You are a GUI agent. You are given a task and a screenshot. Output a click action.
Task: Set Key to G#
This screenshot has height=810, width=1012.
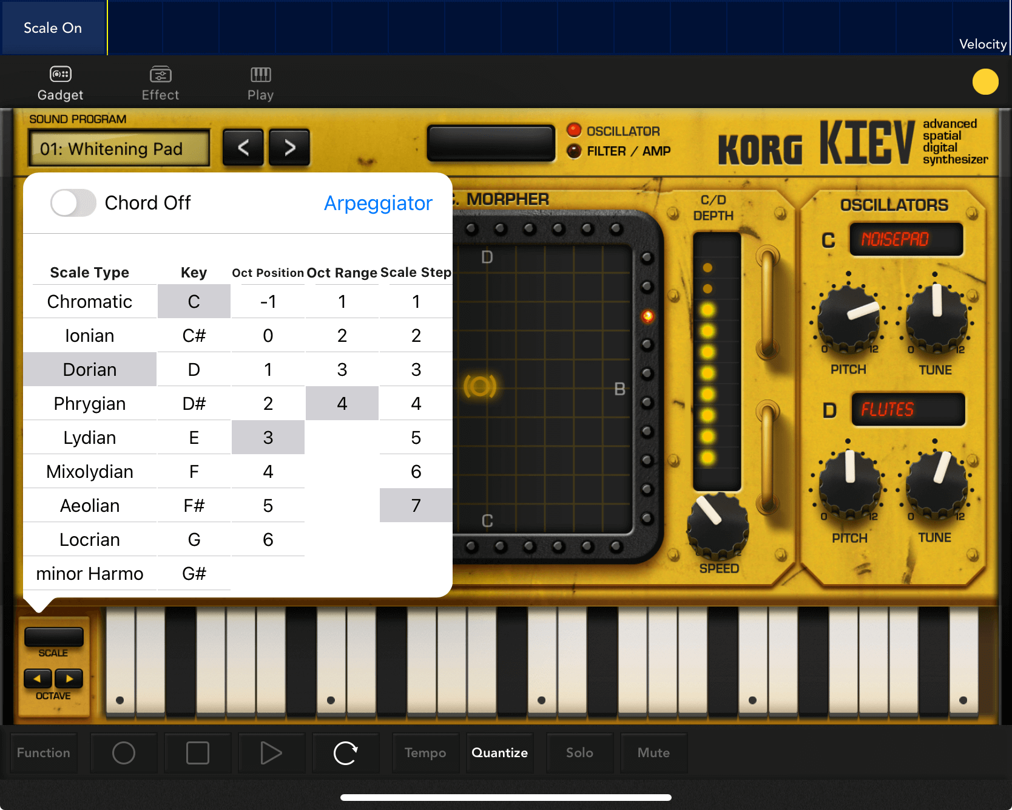click(x=194, y=574)
